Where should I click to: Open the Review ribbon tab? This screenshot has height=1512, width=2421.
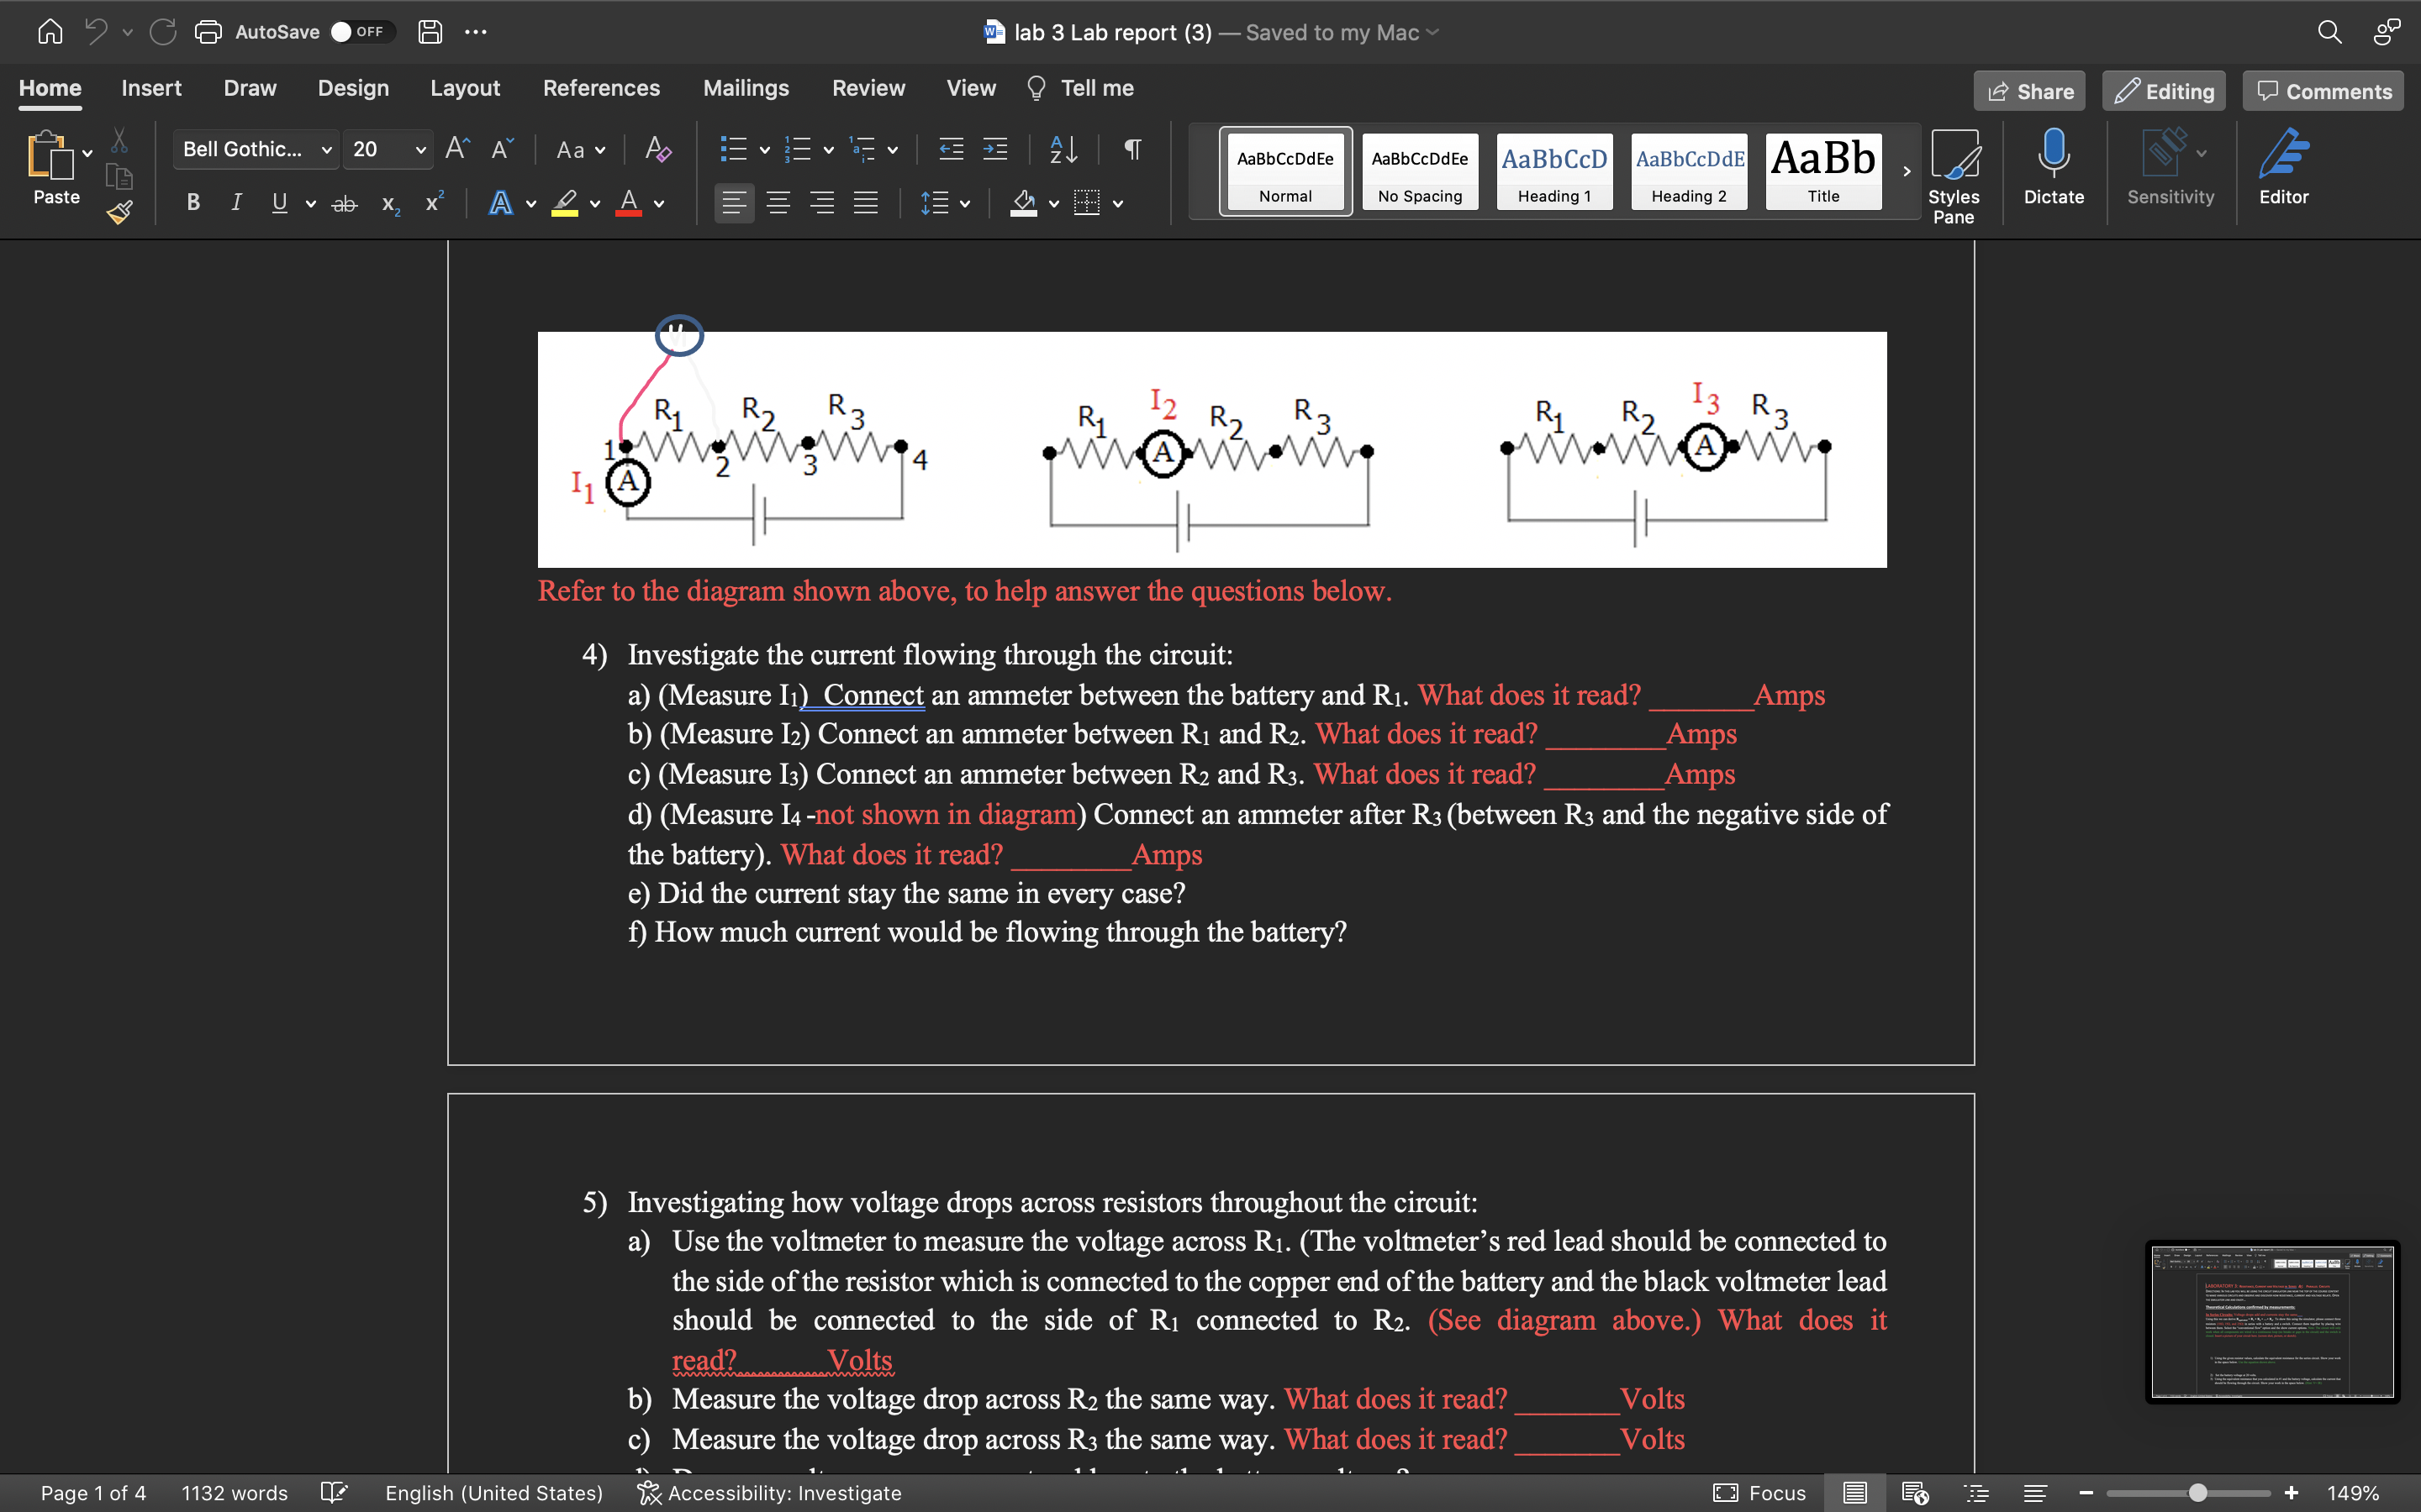[x=868, y=88]
